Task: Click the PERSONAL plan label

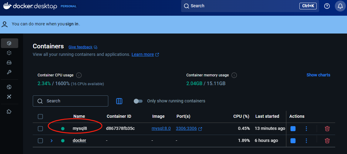Action: pos(69,6)
